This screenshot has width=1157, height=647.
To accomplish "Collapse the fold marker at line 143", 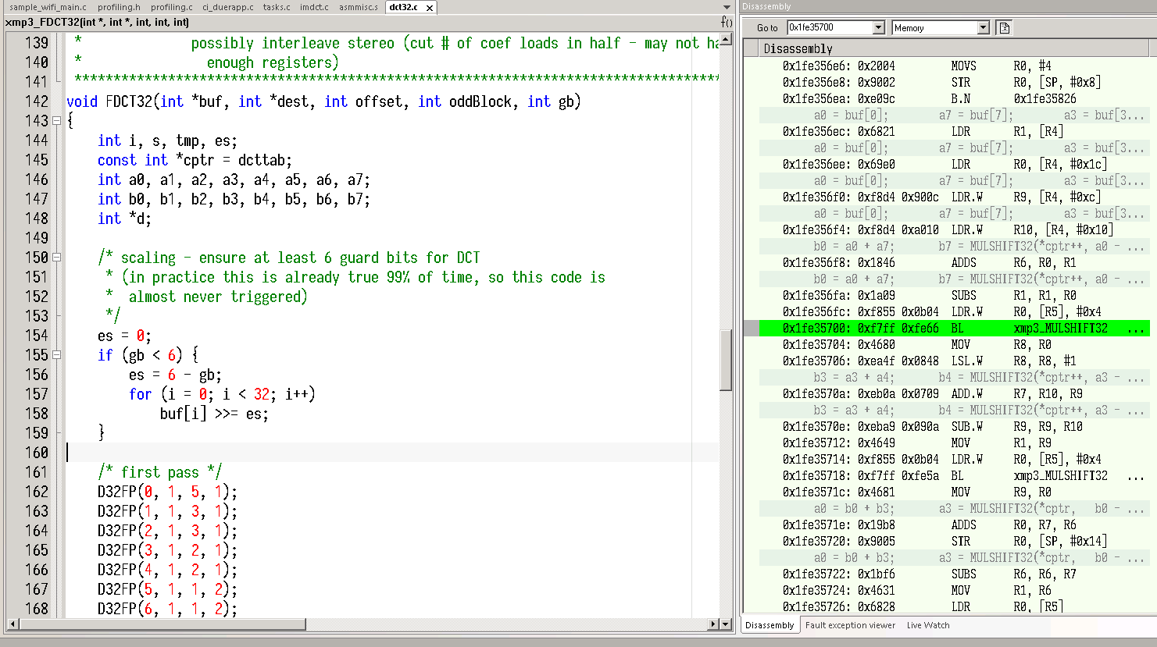I will point(56,121).
